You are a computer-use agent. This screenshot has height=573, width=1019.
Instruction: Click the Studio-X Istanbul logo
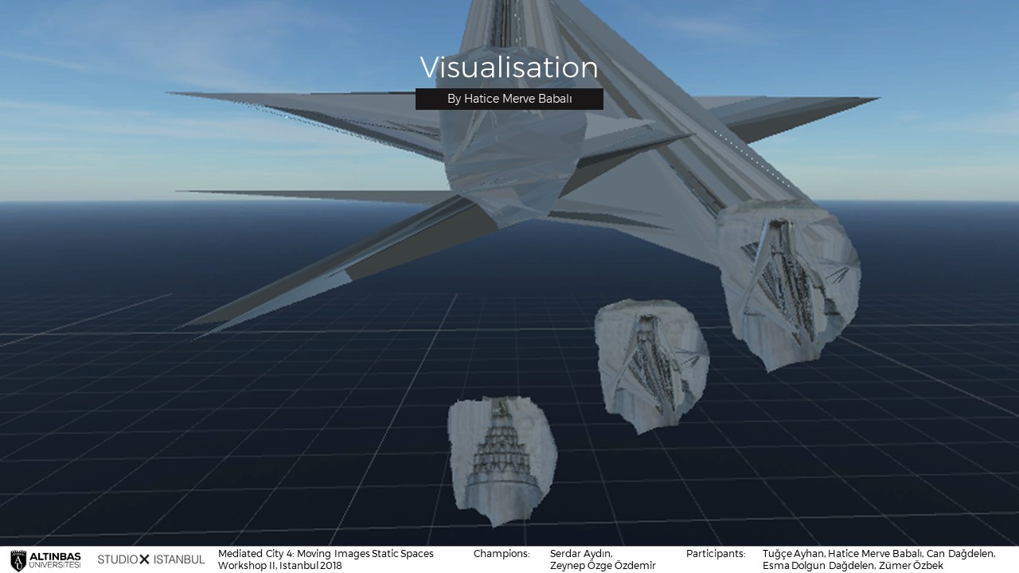[151, 559]
